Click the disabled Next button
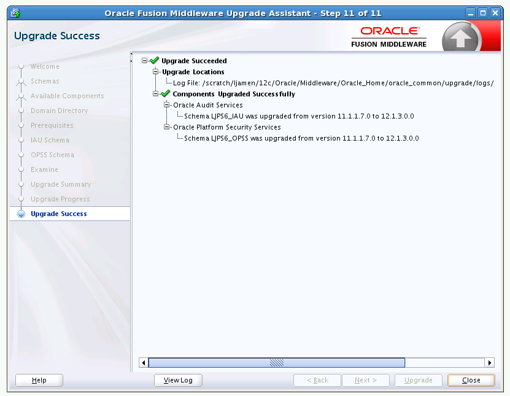This screenshot has width=510, height=396. 366,380
